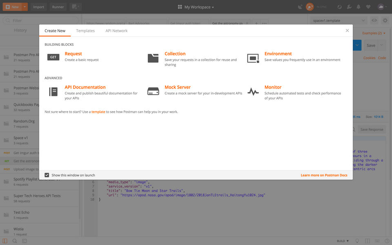Click the API Documentation title link
392x245 pixels.
[x=85, y=87]
